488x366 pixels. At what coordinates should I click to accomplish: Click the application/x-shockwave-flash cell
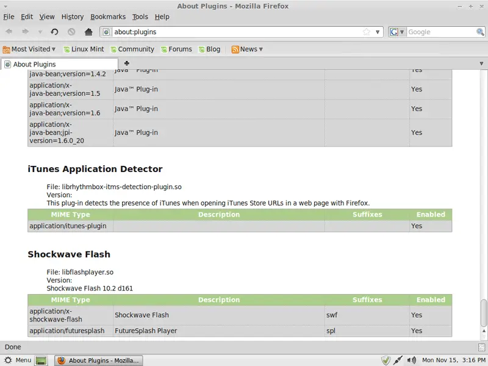click(70, 315)
